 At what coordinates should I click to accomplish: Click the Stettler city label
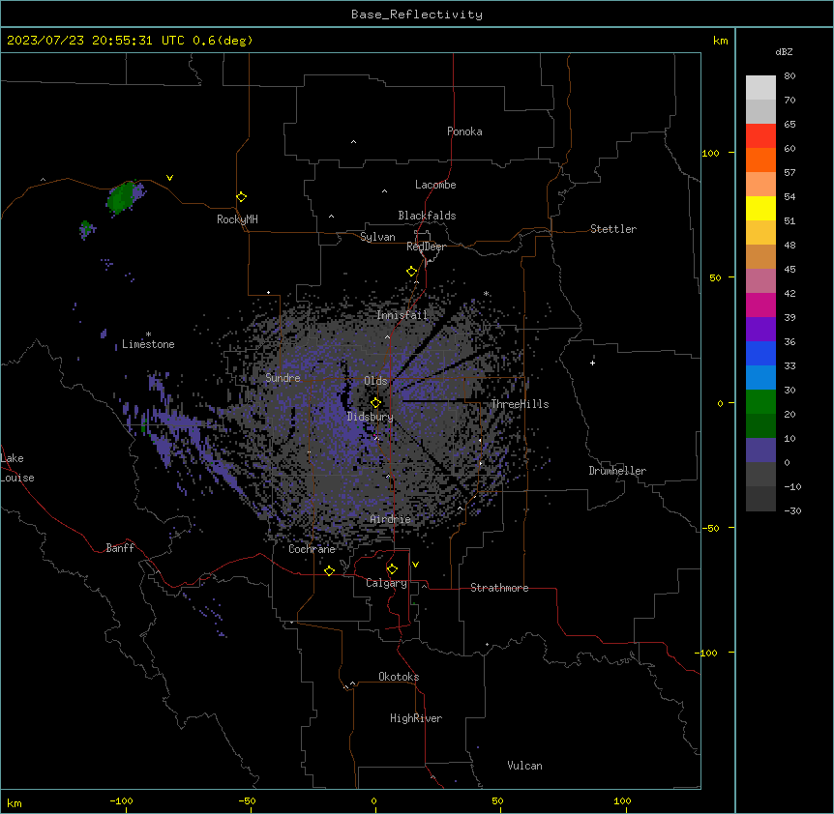click(x=613, y=229)
